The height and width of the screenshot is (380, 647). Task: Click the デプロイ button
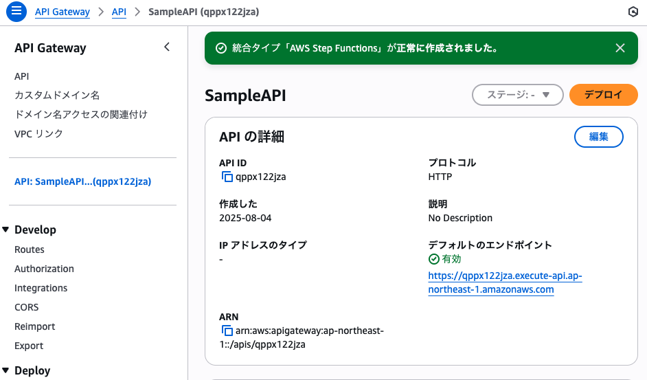[603, 95]
